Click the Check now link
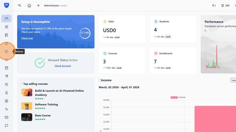Viewport: 236px width, 132px height. [x=27, y=38]
